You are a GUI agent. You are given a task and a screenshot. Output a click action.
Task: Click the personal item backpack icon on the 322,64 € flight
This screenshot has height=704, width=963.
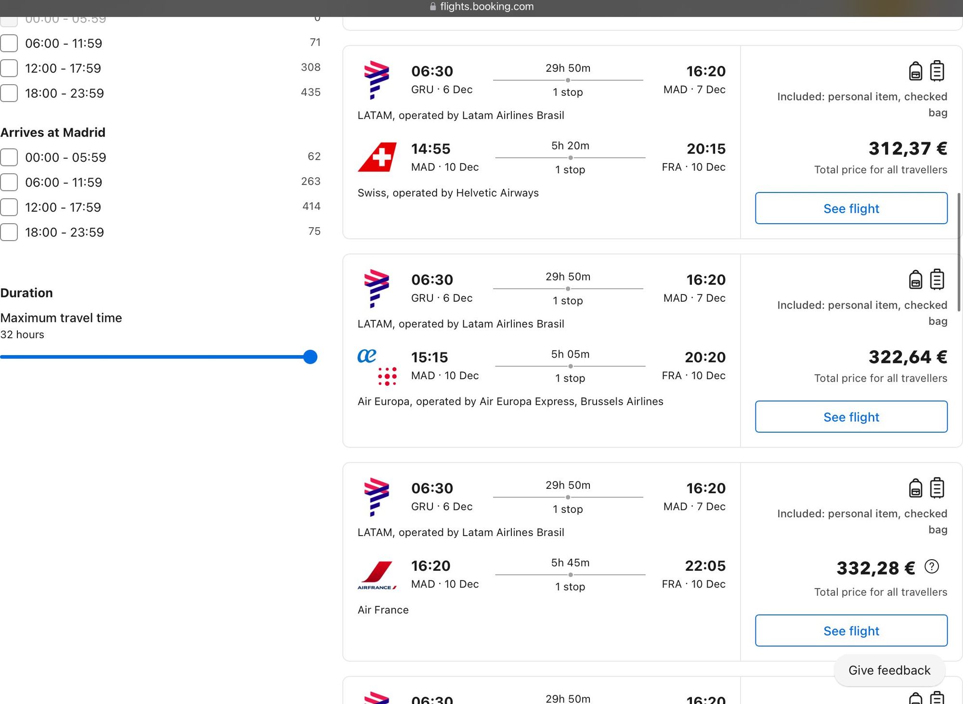pos(915,280)
